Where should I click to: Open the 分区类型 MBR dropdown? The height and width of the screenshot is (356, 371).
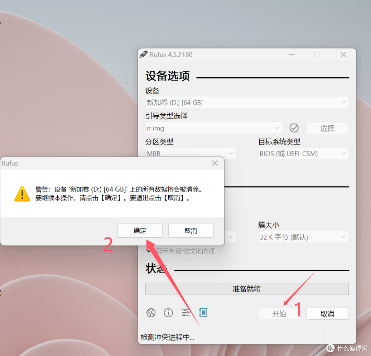click(190, 153)
